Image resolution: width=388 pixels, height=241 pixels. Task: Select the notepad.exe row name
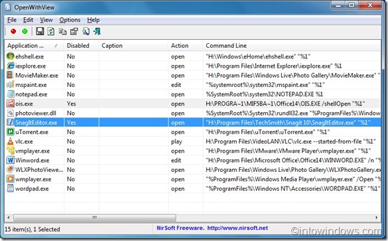pos(31,94)
